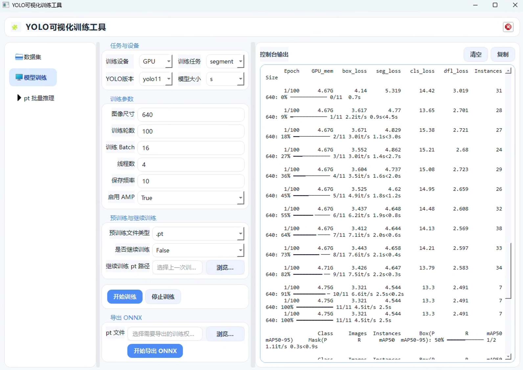
Task: Click the 预训练与继续训练 section label
Action: [133, 218]
